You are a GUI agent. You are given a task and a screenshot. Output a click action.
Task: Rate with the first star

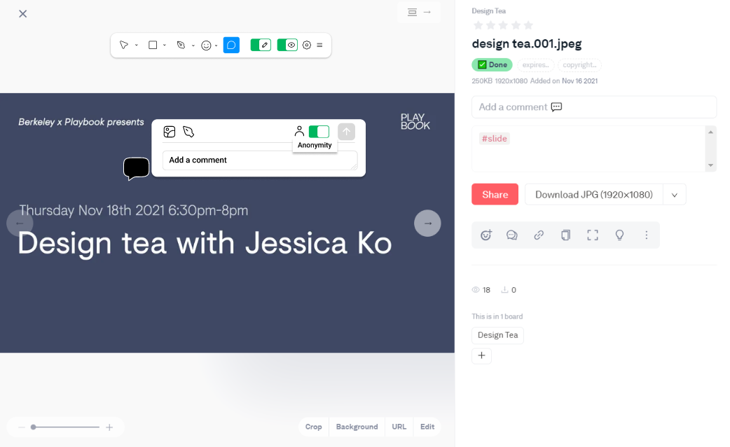(x=478, y=25)
